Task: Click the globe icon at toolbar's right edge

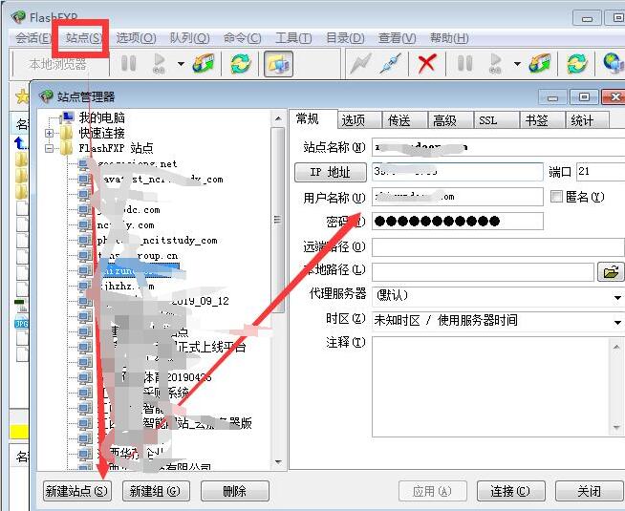Action: pyautogui.click(x=614, y=64)
